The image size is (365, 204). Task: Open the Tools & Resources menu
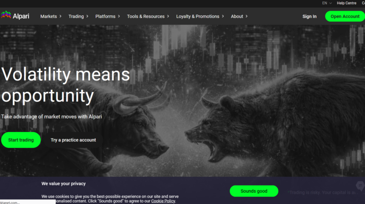point(146,17)
